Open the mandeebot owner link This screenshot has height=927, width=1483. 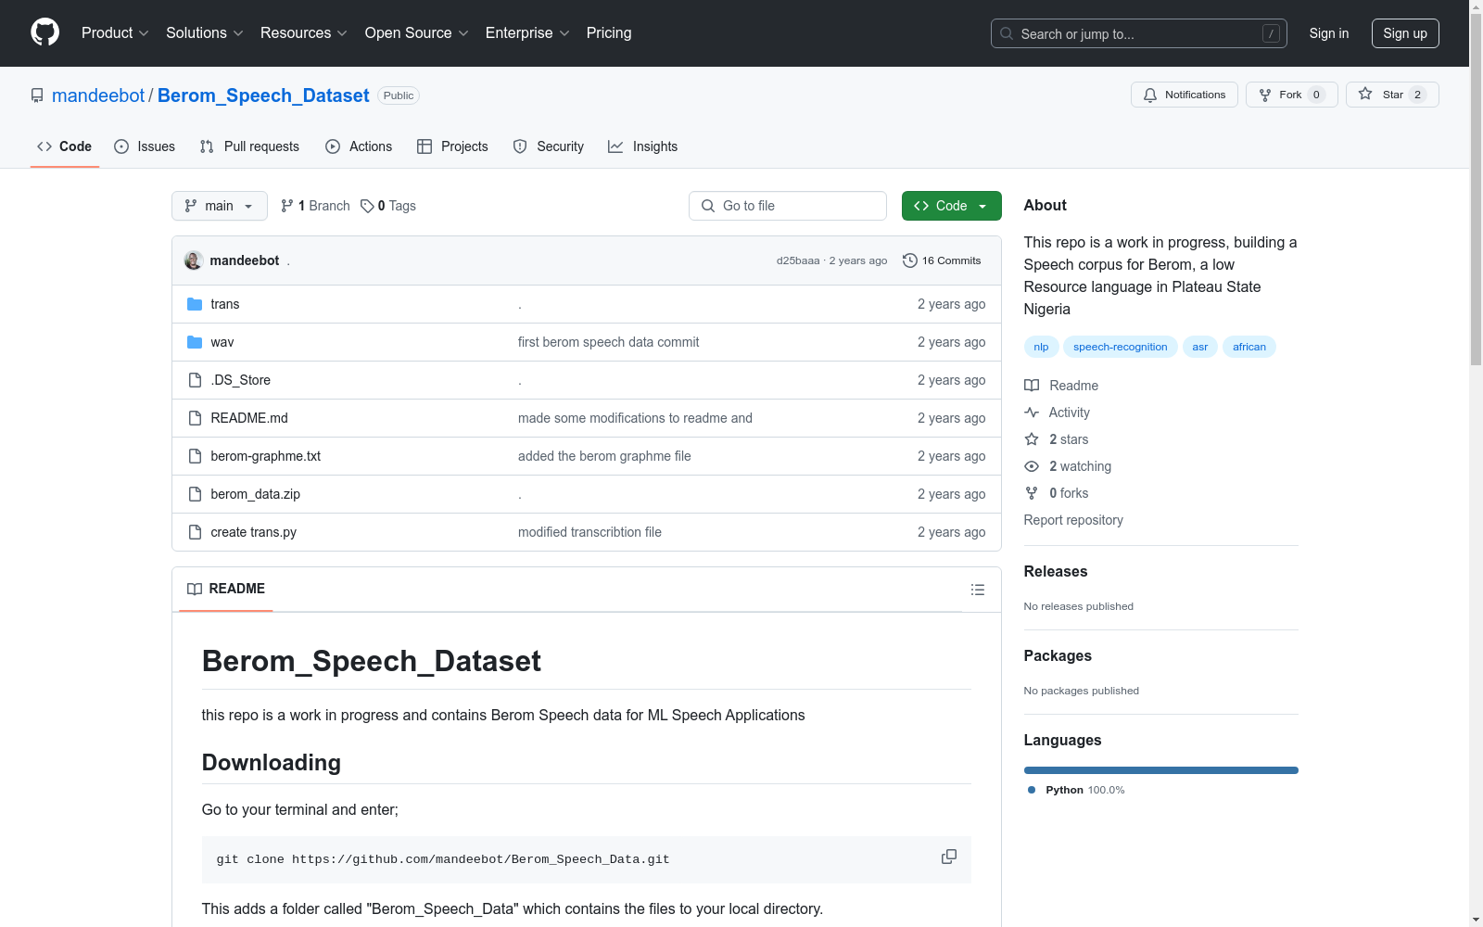(98, 95)
